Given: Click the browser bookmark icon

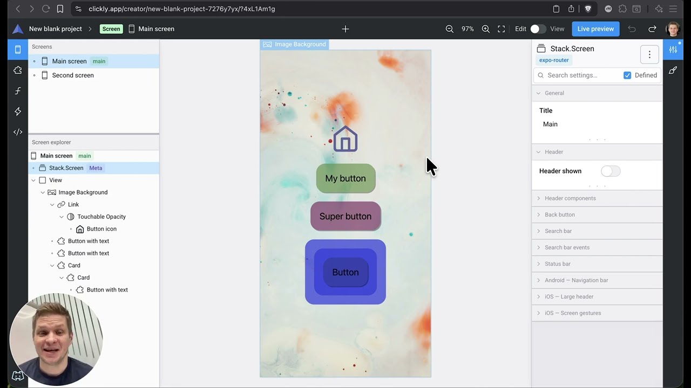Looking at the screenshot, I should pos(60,9).
